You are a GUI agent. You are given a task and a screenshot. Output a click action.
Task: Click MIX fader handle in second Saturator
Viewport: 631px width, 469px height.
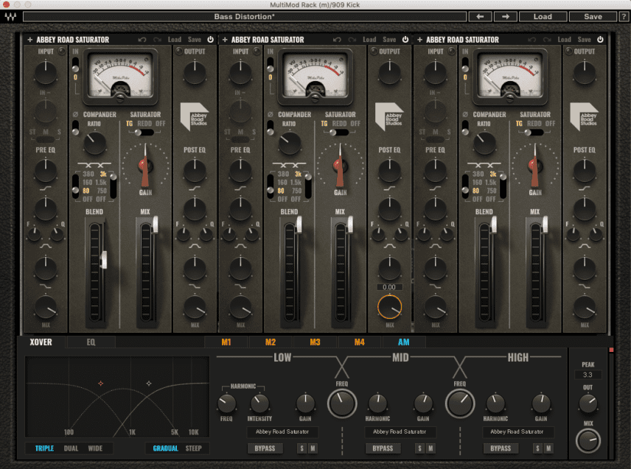tap(350, 225)
